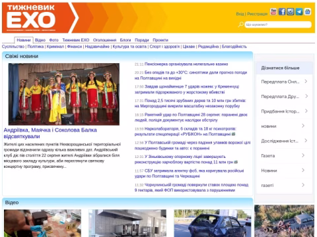Screen dimensions: 317x237
Task: Open video thumbnail of crashed car
Action: pyautogui.click(x=213, y=223)
